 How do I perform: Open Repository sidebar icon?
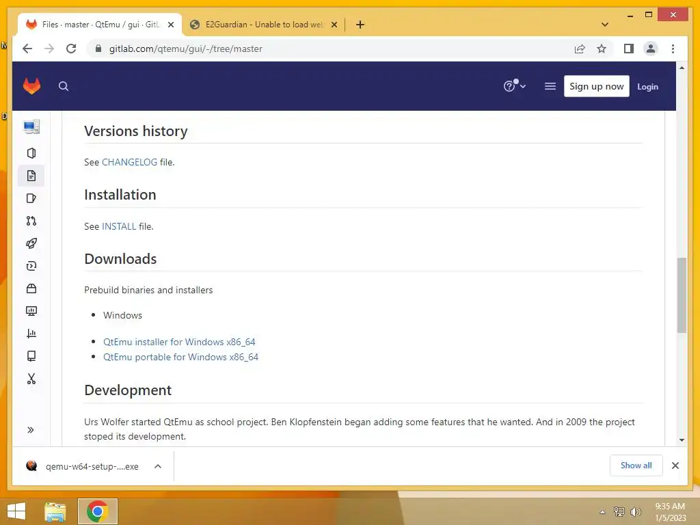(x=31, y=176)
